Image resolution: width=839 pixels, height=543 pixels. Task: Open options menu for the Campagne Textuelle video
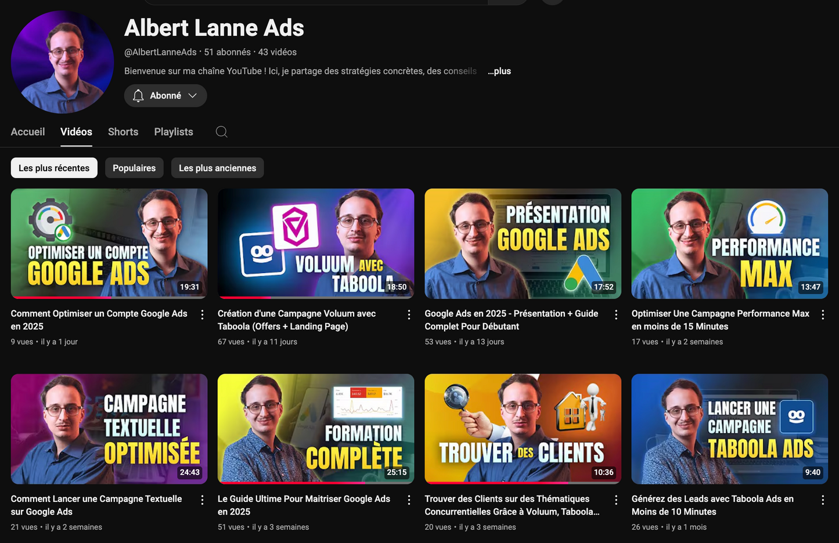click(202, 499)
